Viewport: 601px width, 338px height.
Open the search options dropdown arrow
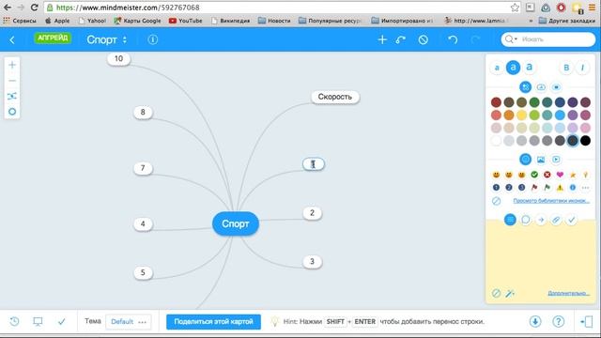click(x=516, y=39)
